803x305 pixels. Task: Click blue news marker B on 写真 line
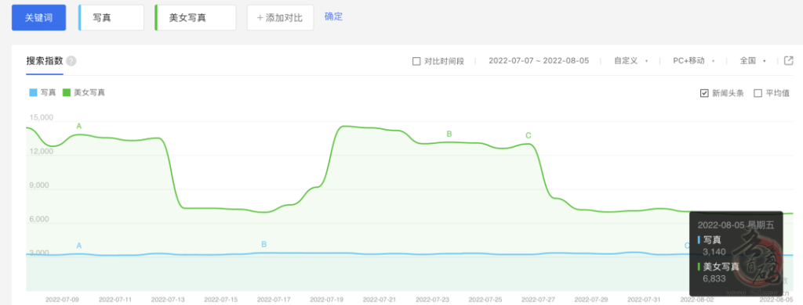263,244
